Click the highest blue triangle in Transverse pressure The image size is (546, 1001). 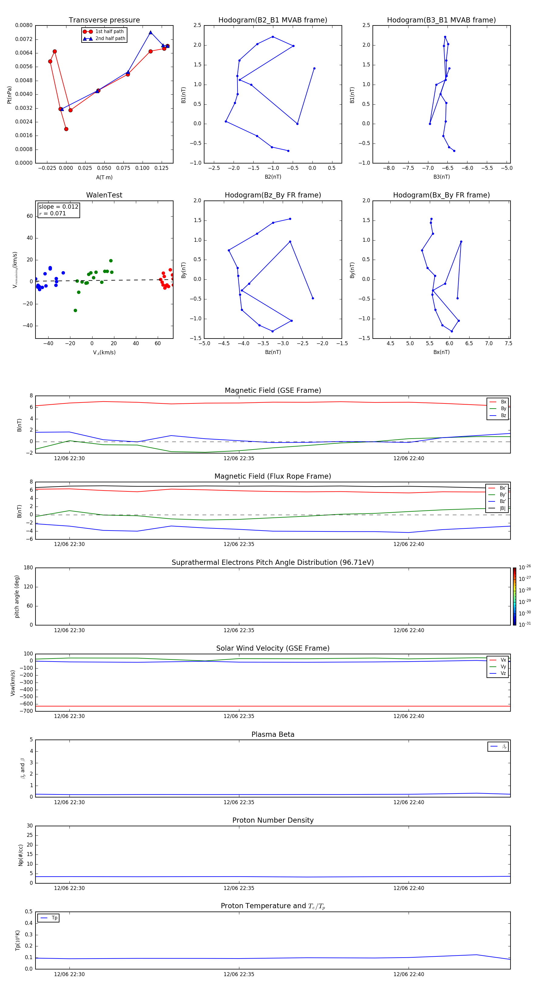pyautogui.click(x=150, y=33)
